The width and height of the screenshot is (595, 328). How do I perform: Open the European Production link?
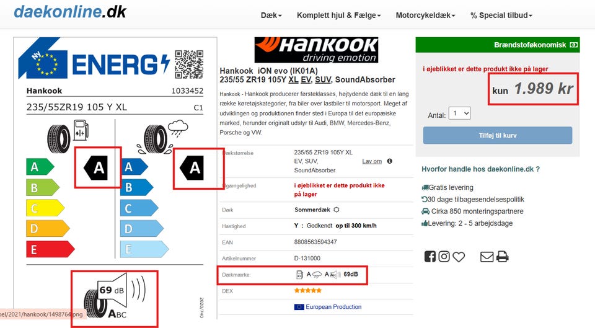pos(333,307)
